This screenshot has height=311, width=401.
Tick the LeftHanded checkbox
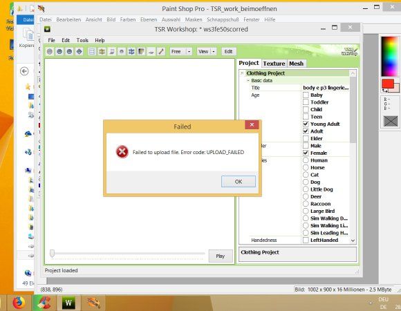point(306,240)
